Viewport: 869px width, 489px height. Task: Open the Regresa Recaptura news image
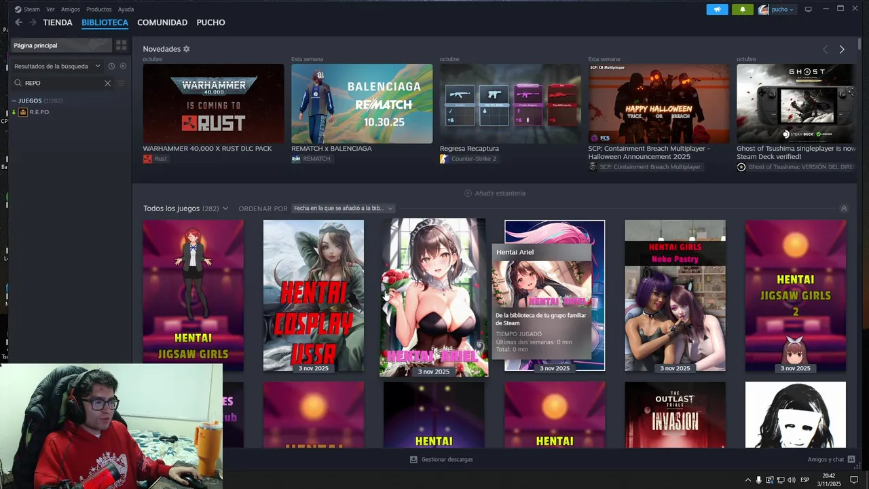(510, 103)
